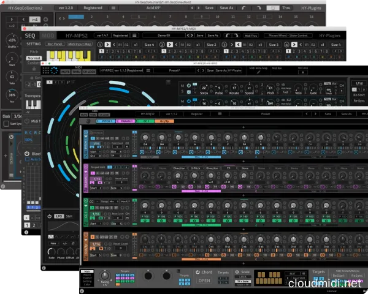Toggle CH LOCK in HY-RPE2

click(x=89, y=72)
